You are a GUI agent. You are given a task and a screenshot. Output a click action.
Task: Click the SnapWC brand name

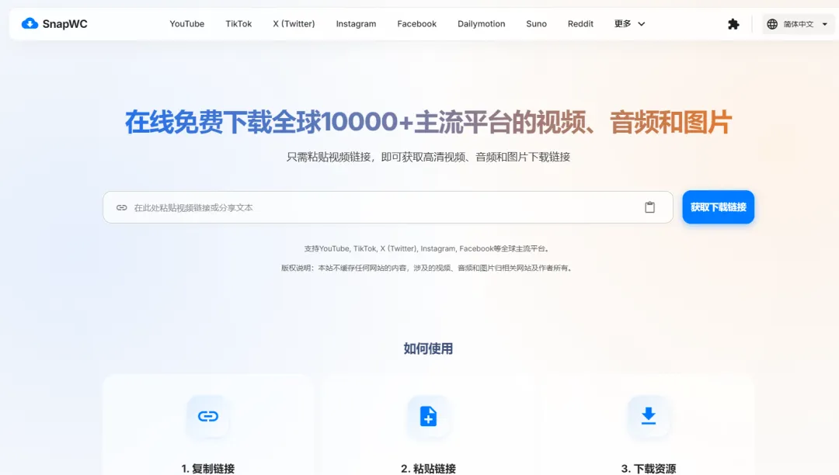64,24
